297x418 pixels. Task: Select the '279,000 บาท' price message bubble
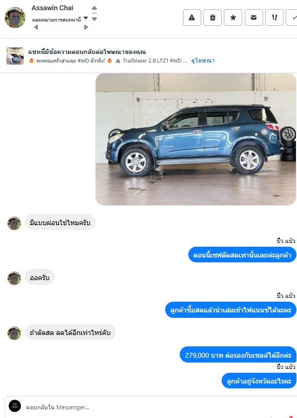click(x=238, y=355)
